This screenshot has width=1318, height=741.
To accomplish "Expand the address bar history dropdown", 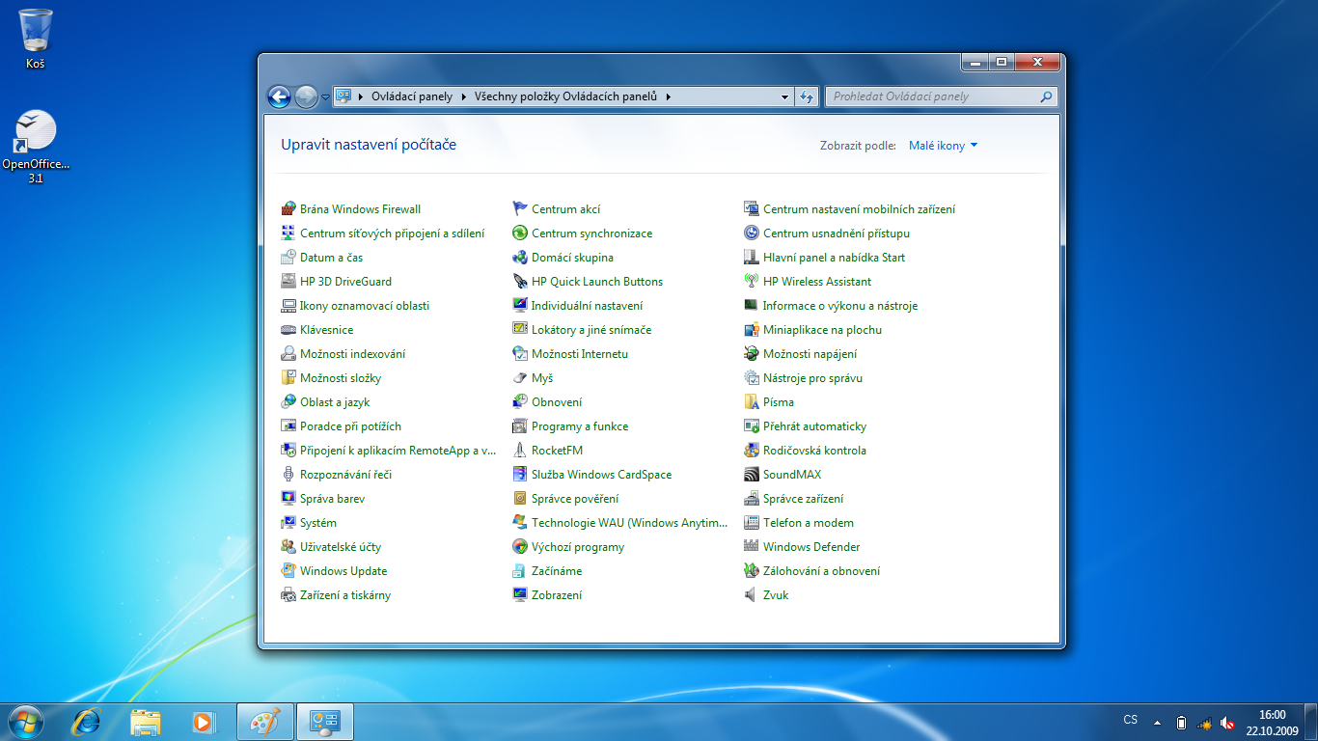I will pyautogui.click(x=784, y=96).
